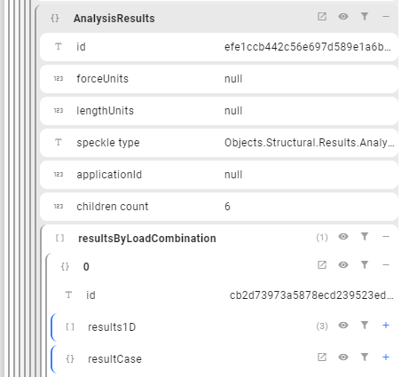Open AnalysisResults object in new window
Image resolution: width=401 pixels, height=377 pixels.
[322, 17]
